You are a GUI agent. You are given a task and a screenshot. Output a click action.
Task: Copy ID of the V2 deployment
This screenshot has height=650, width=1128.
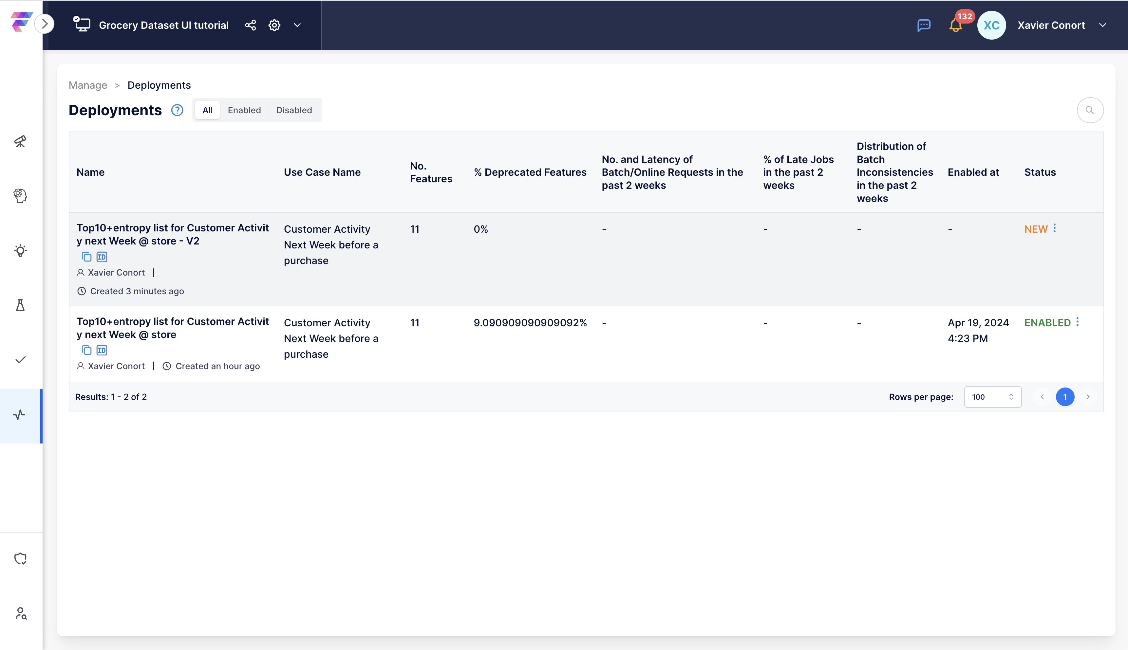pyautogui.click(x=102, y=257)
